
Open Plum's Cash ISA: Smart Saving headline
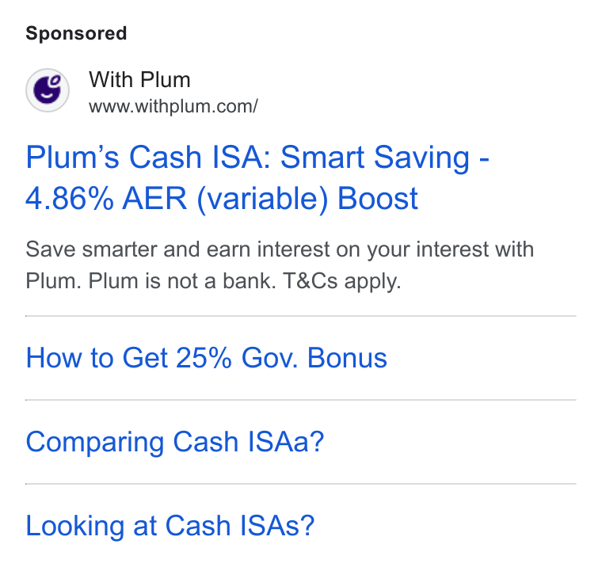click(x=257, y=158)
